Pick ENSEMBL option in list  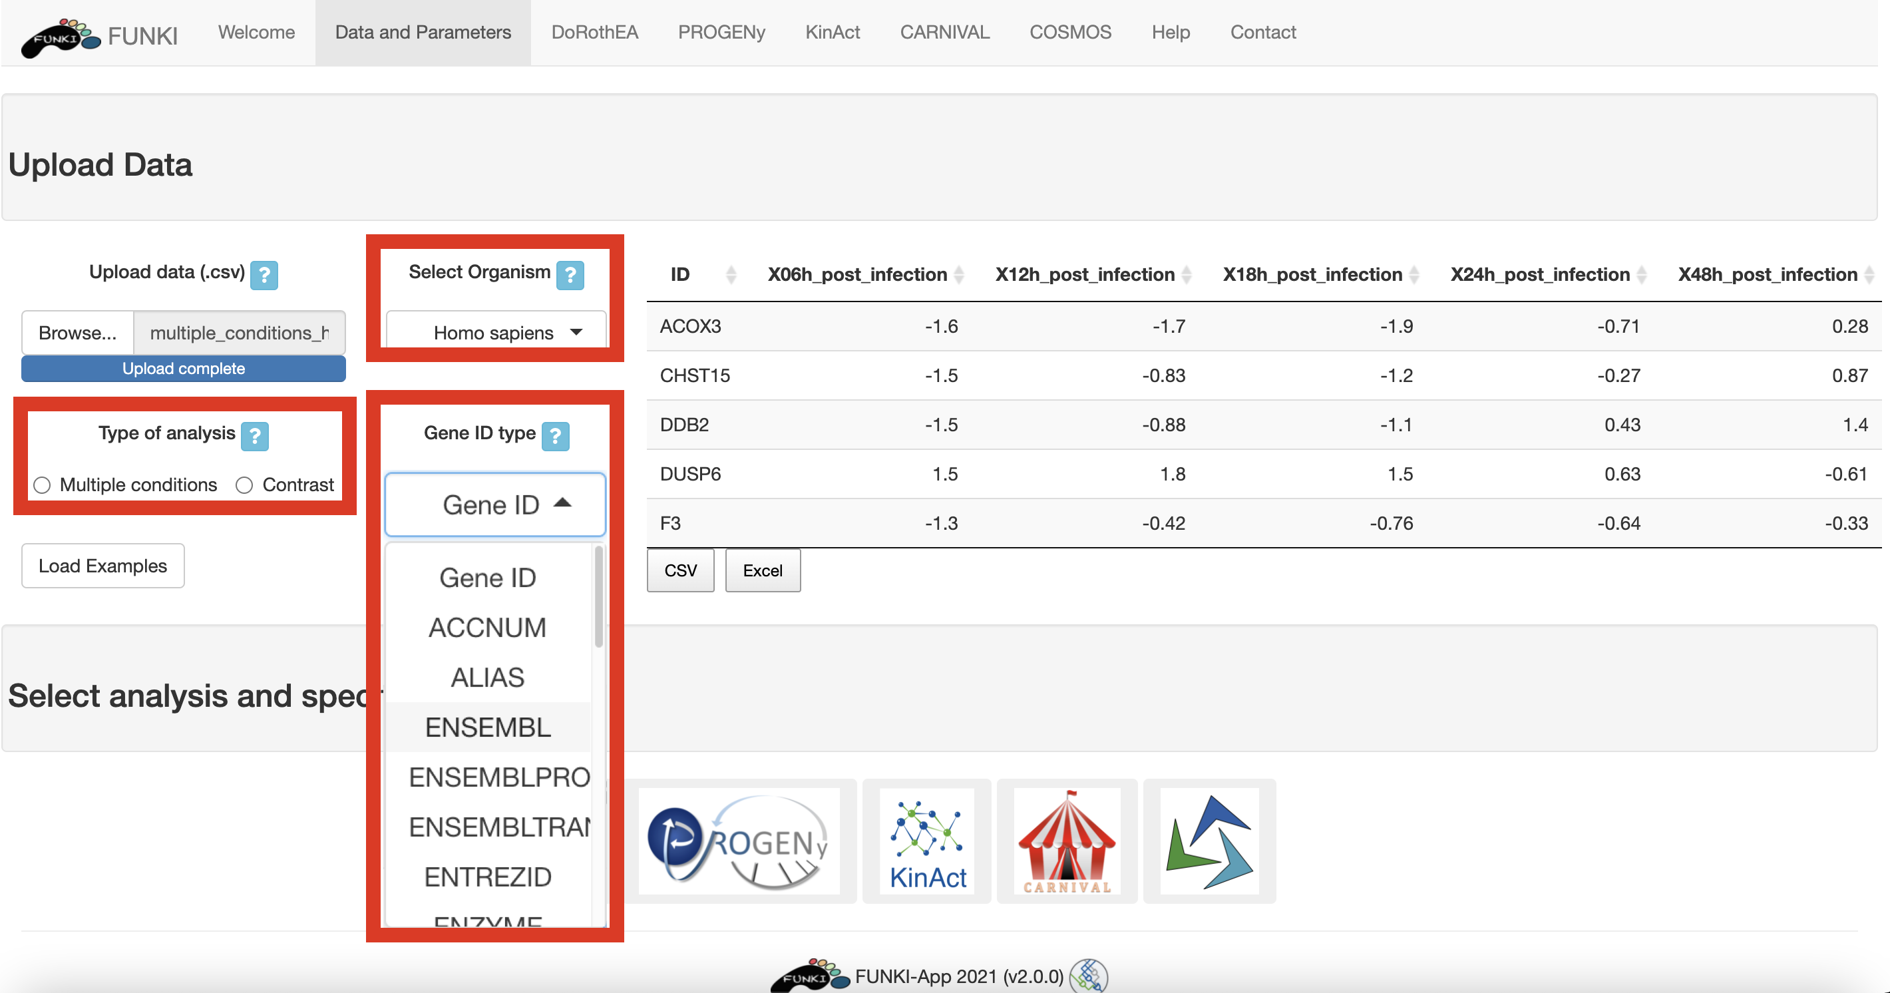pyautogui.click(x=488, y=728)
